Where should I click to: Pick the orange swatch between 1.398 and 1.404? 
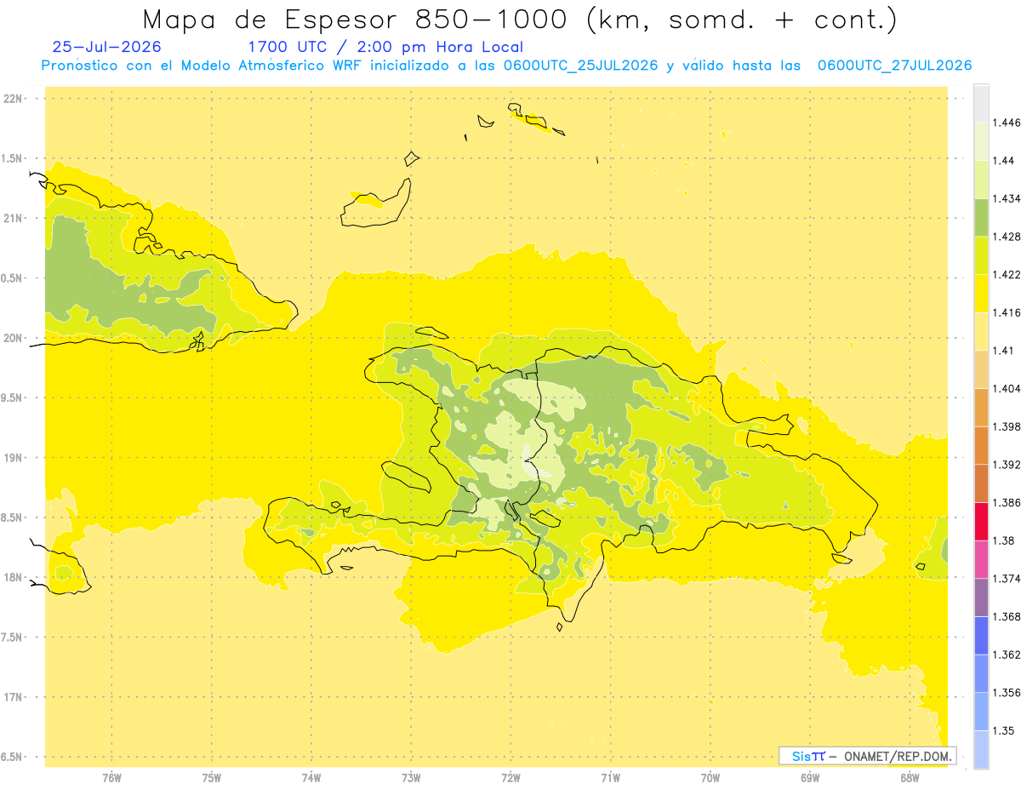coord(981,407)
